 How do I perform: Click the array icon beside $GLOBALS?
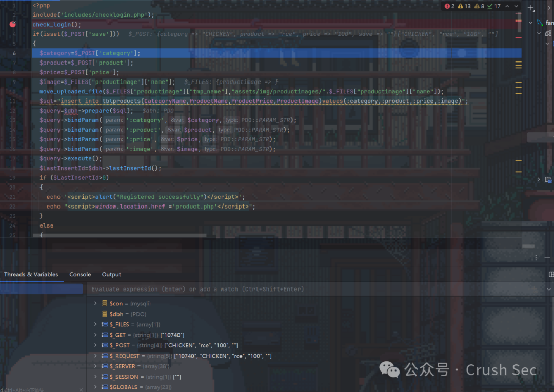click(105, 387)
